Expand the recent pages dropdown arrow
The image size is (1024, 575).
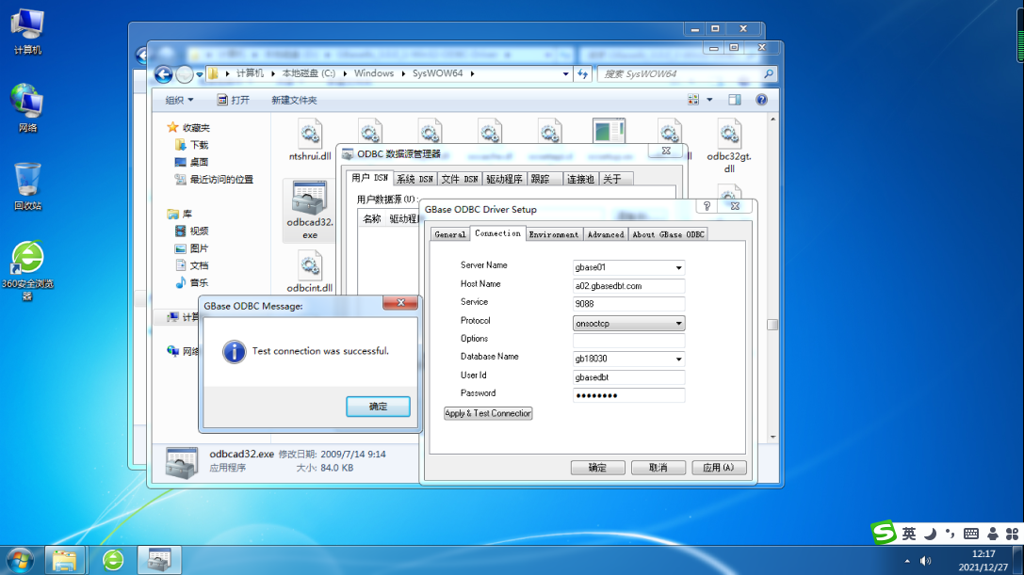199,74
